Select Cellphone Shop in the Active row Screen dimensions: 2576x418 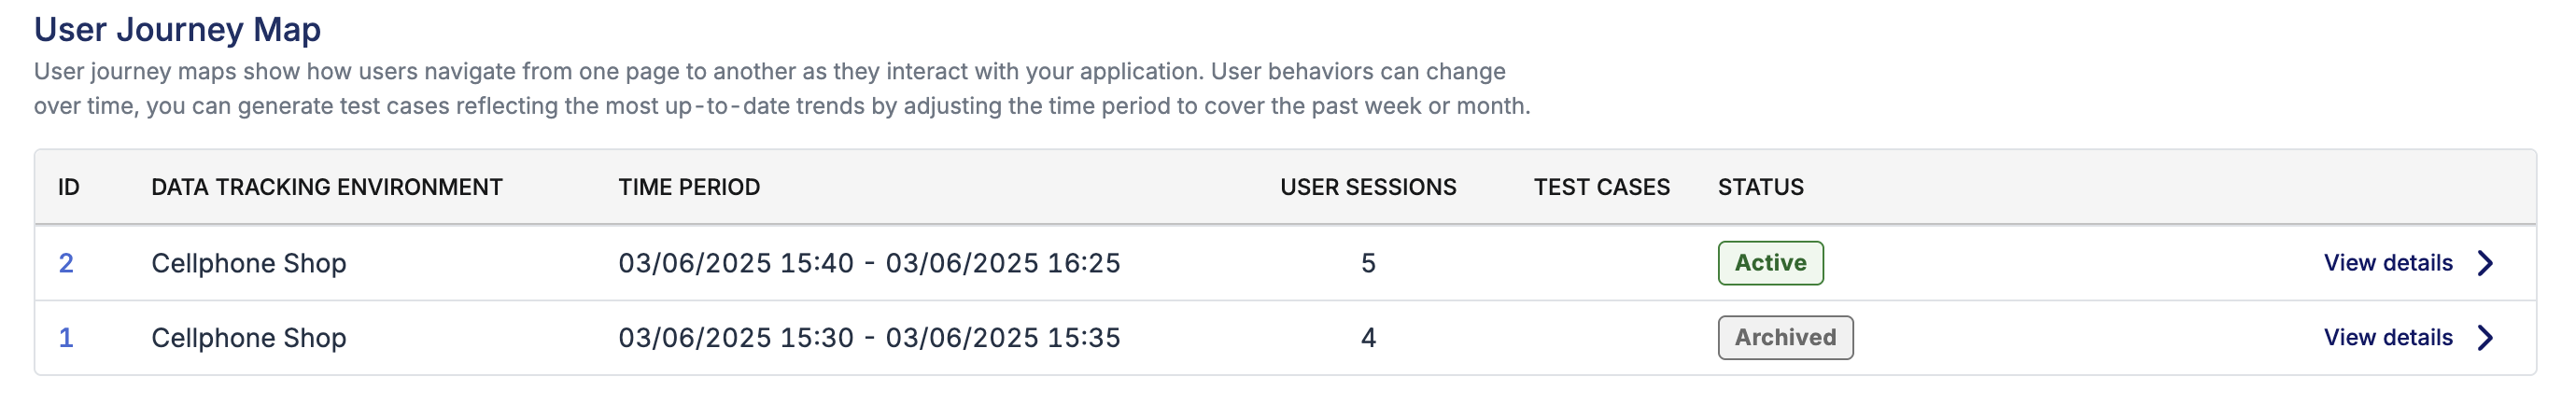click(x=249, y=263)
